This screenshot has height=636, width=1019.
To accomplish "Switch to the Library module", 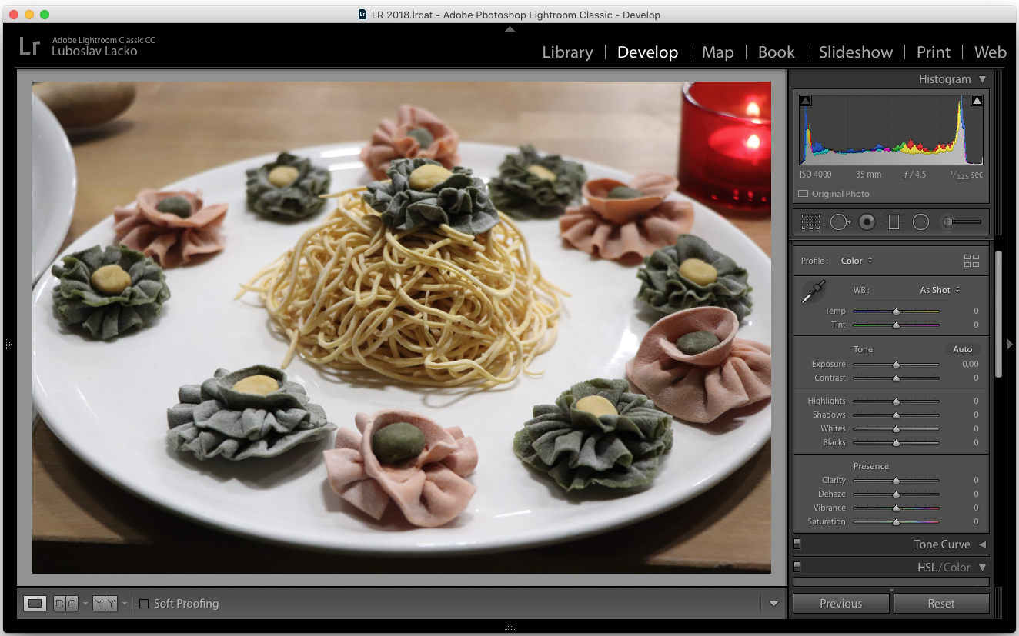I will coord(567,52).
